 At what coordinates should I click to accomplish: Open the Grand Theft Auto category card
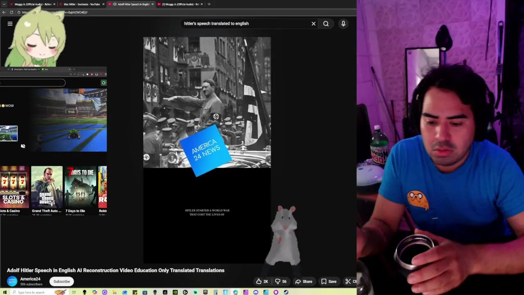47,187
